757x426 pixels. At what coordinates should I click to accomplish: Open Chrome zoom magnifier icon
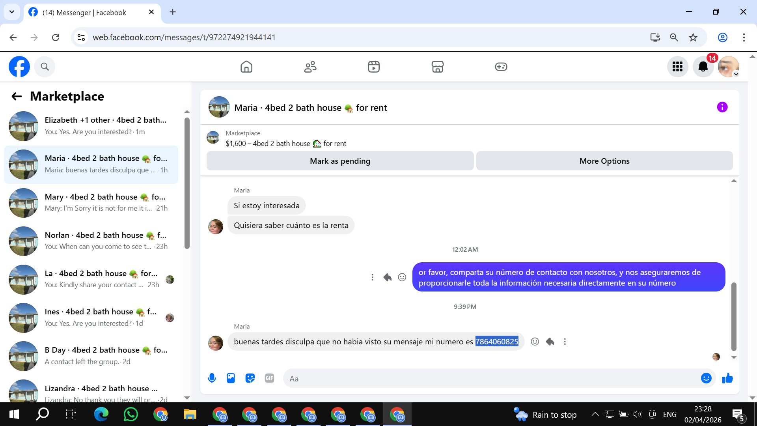click(x=674, y=37)
